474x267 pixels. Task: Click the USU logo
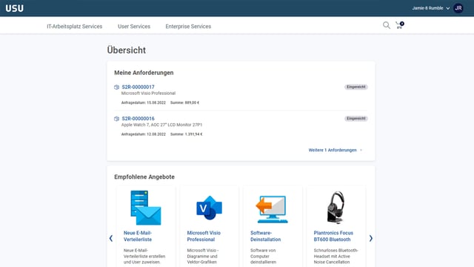pos(15,8)
